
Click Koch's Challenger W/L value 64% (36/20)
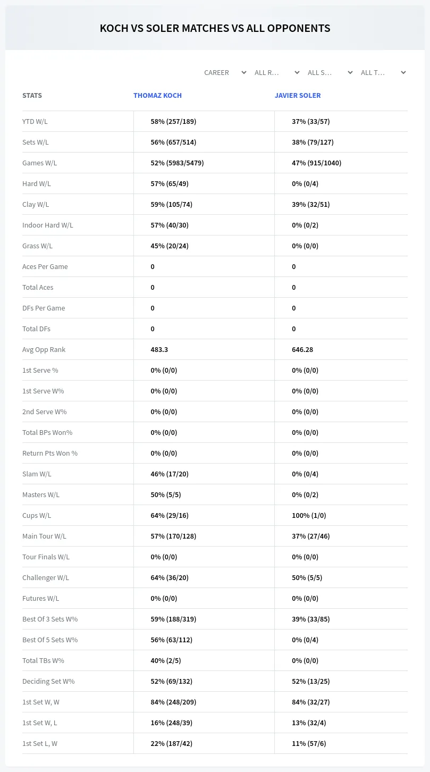(170, 577)
